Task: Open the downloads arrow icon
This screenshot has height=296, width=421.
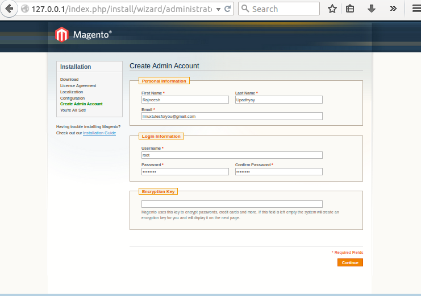Action: click(372, 9)
